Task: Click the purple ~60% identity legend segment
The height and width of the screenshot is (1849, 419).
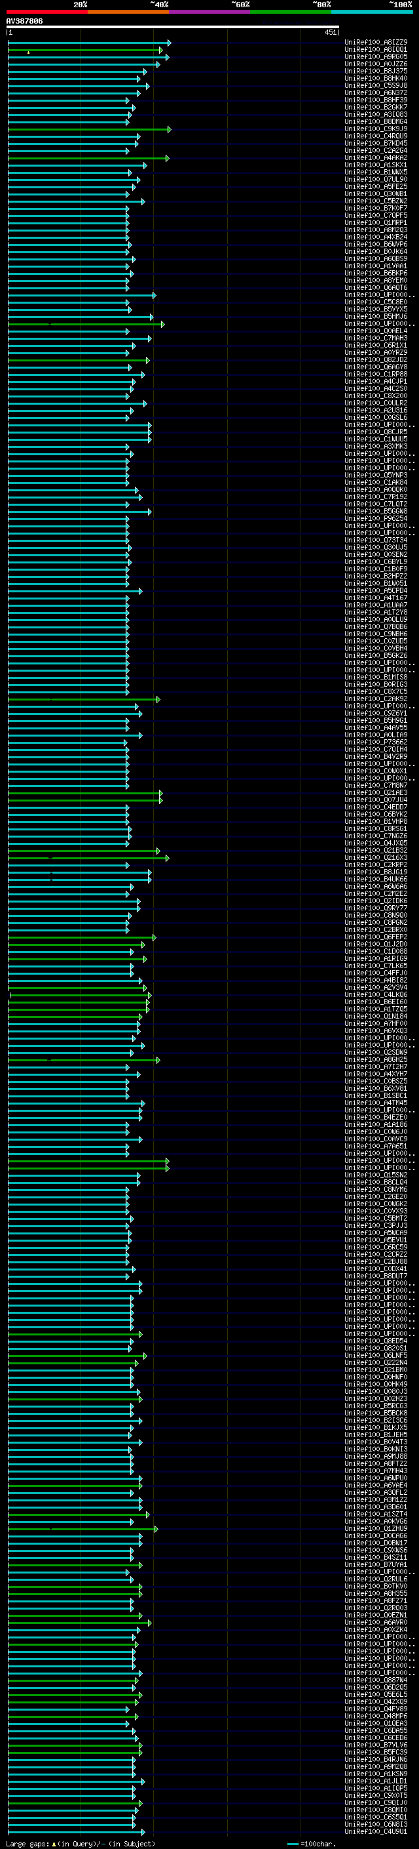Action: click(x=210, y=12)
